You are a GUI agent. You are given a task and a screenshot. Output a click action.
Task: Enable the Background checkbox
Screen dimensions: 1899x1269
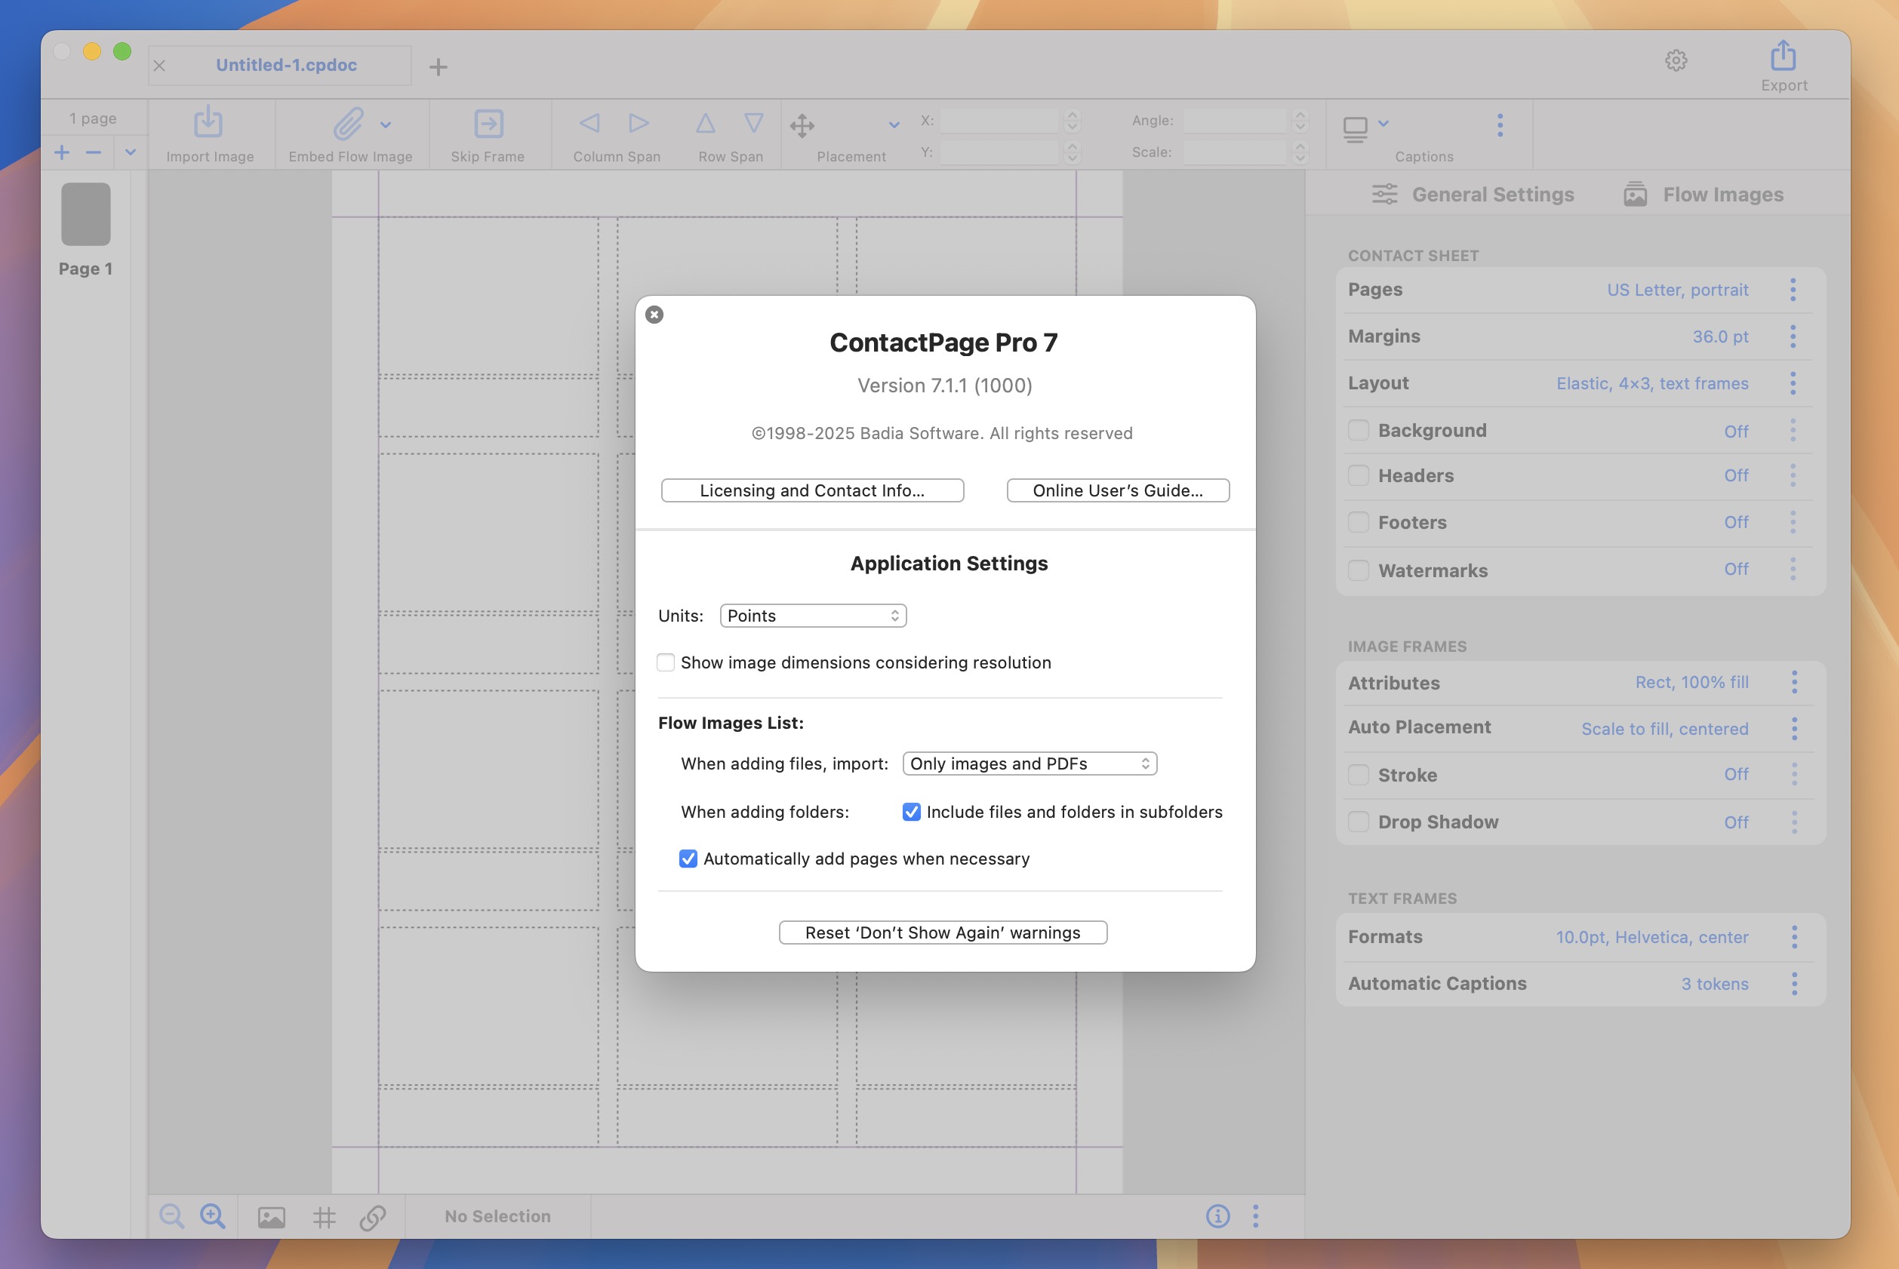1359,430
